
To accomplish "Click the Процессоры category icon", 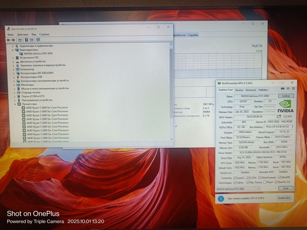I will [x=19, y=104].
